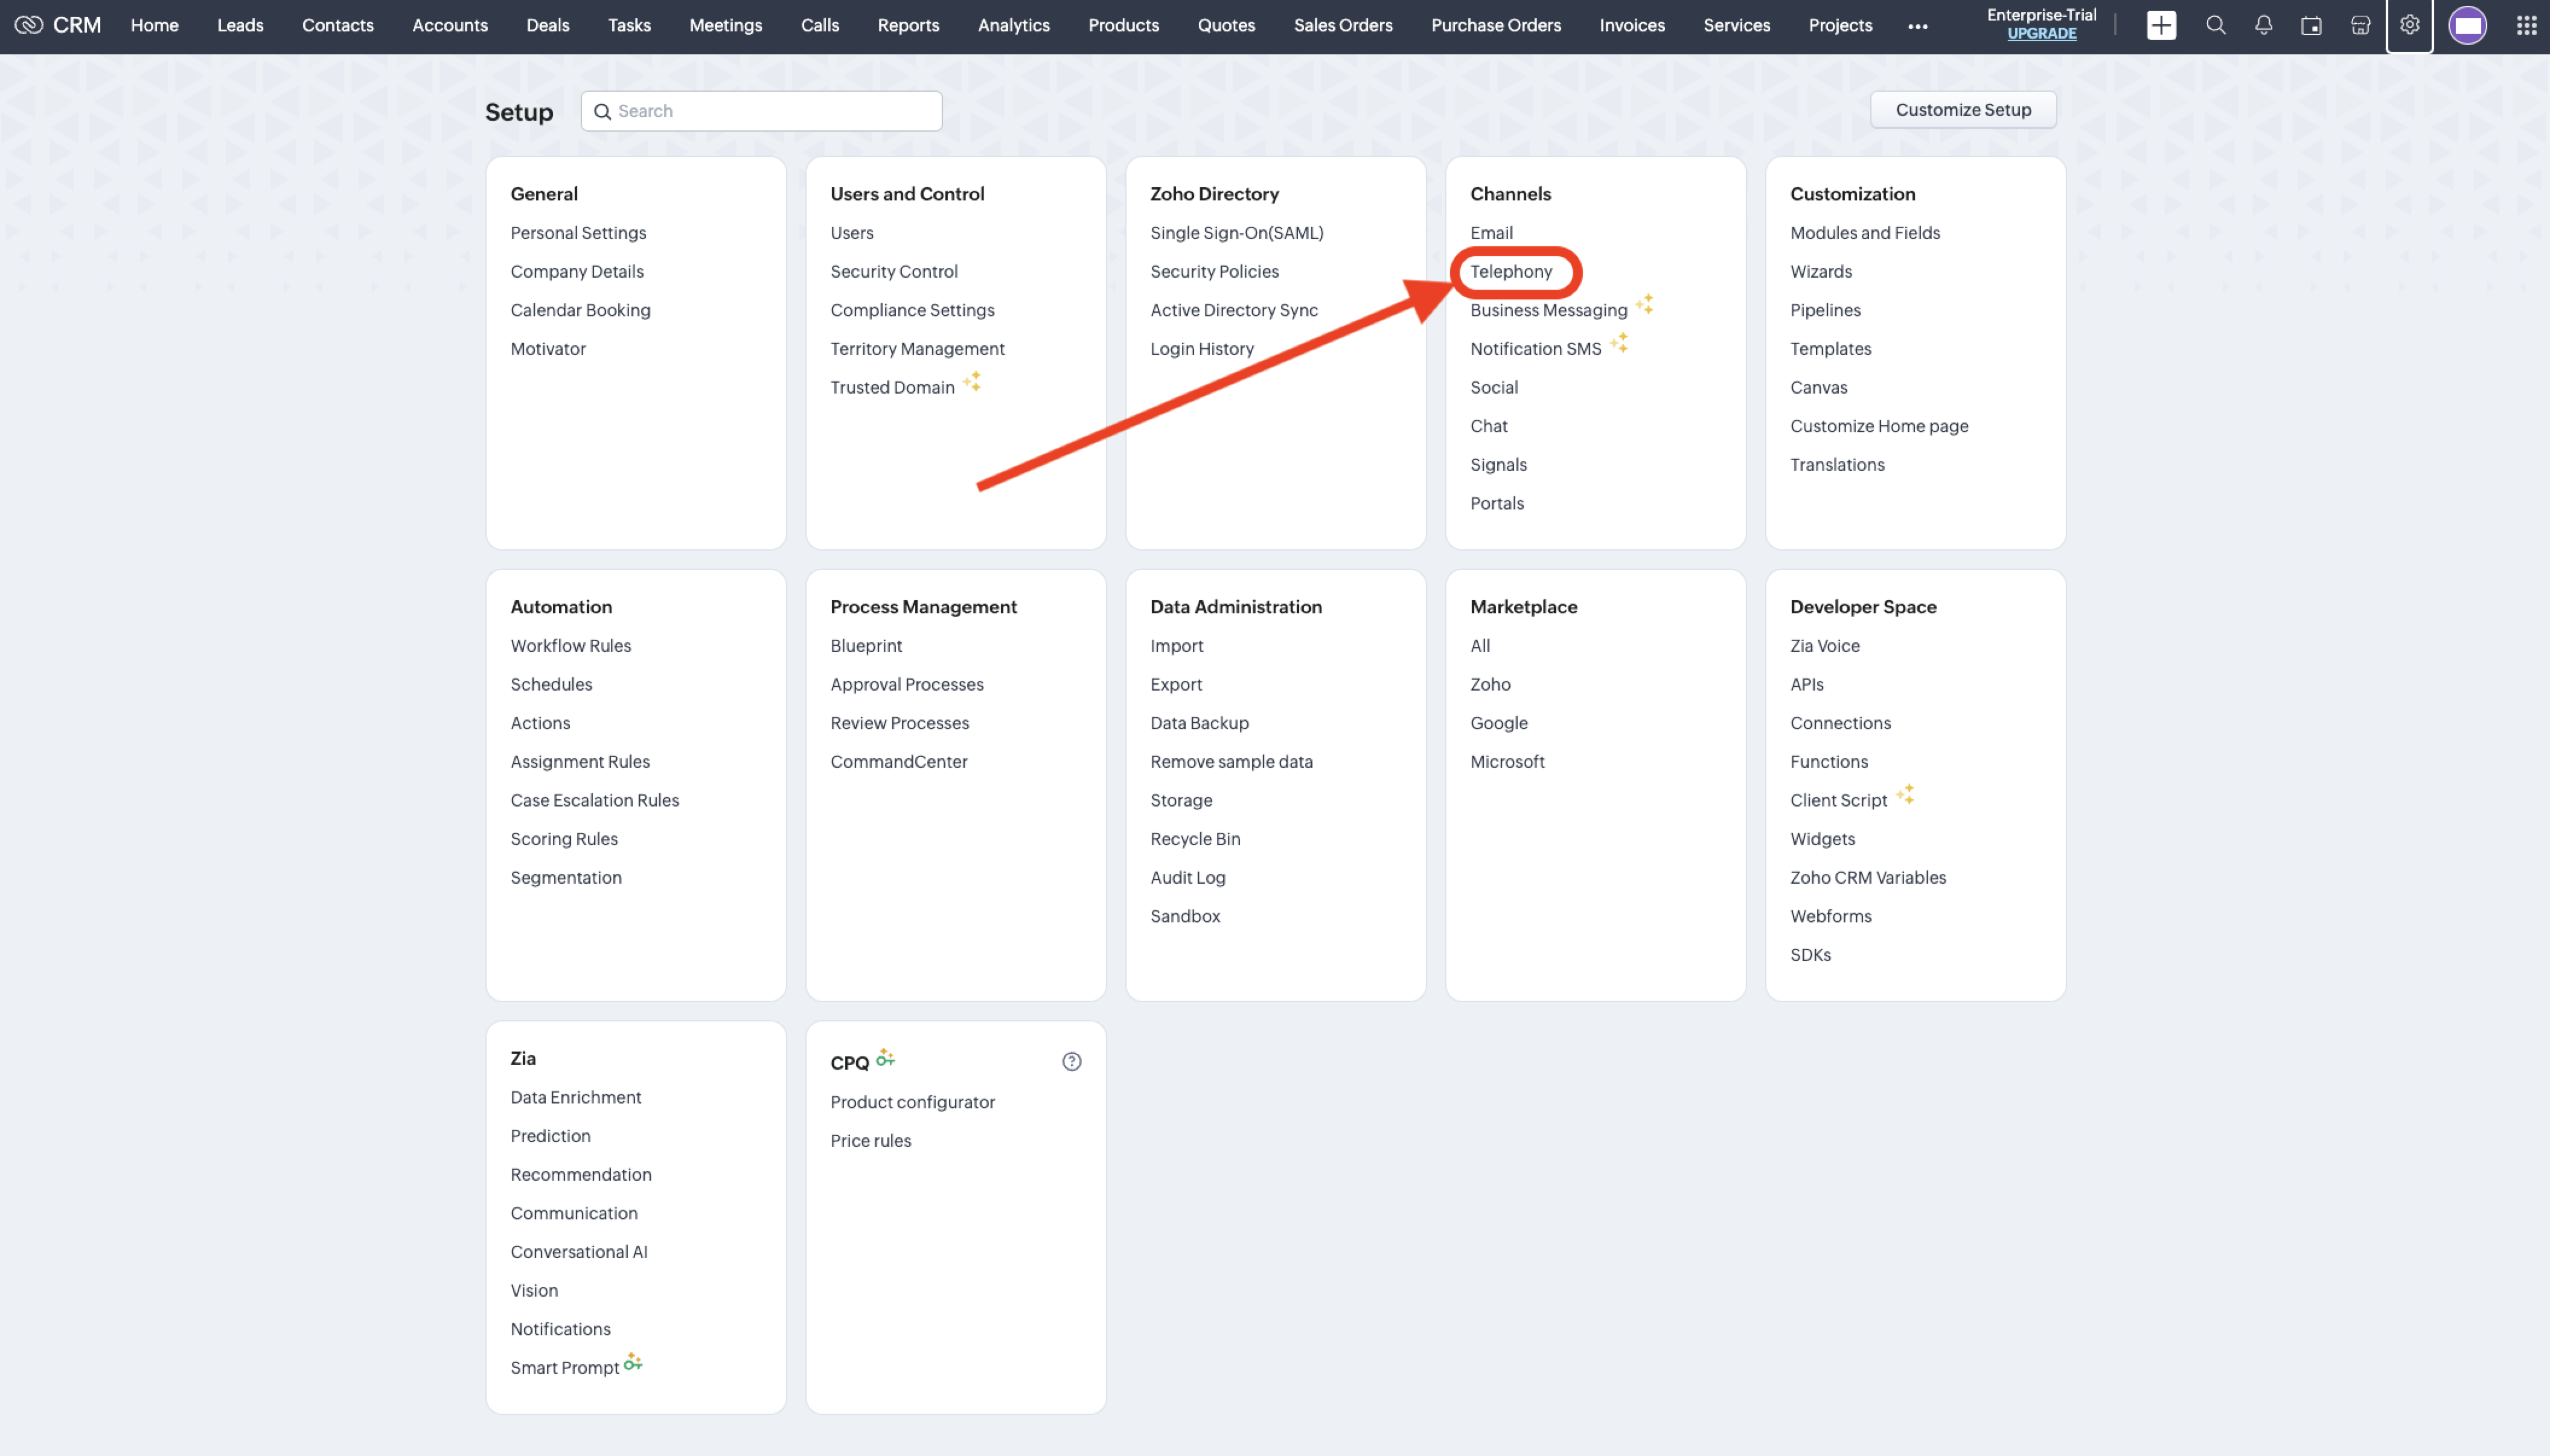Open Notification SMS
This screenshot has width=2550, height=1456.
tap(1535, 348)
